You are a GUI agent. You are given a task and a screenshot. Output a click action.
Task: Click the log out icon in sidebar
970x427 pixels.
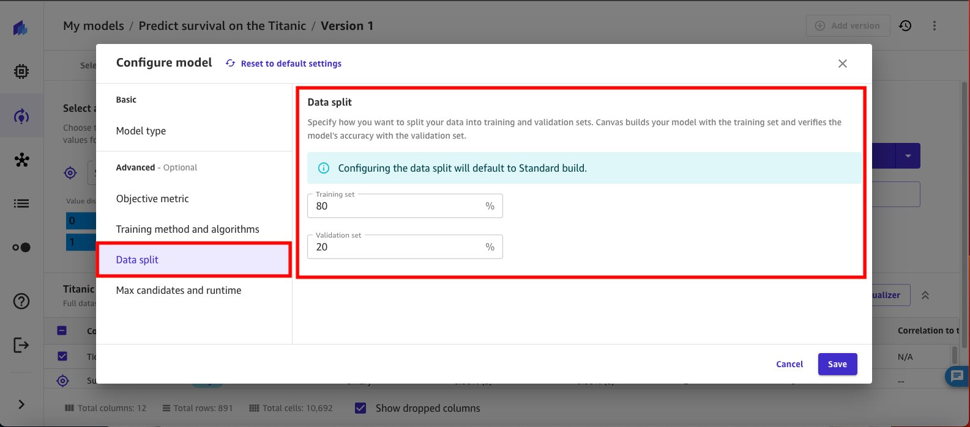pyautogui.click(x=21, y=345)
